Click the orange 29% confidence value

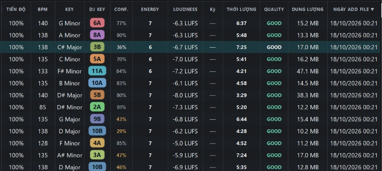coord(121,131)
